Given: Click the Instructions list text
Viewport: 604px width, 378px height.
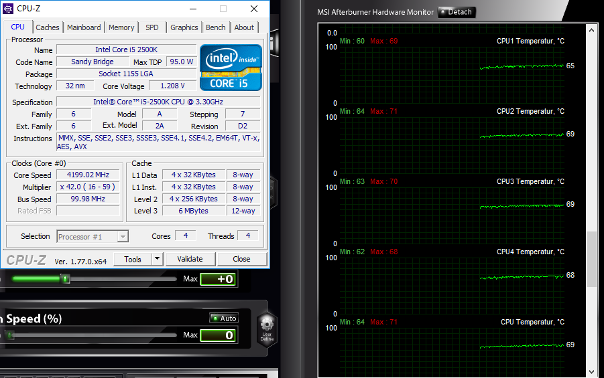Looking at the screenshot, I should (x=158, y=143).
